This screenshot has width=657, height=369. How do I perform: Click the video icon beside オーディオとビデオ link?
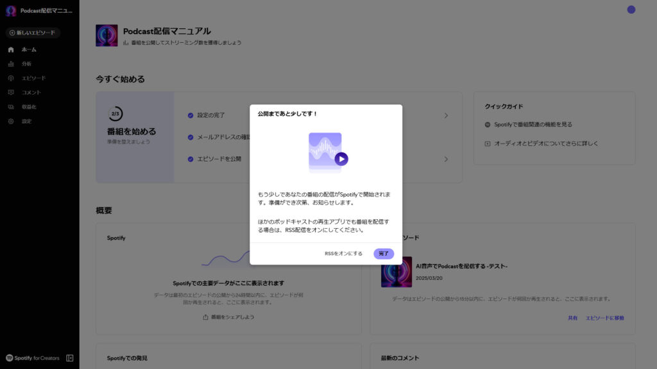coord(488,143)
